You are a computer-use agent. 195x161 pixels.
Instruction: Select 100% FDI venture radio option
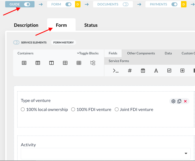pyautogui.click(x=73, y=110)
